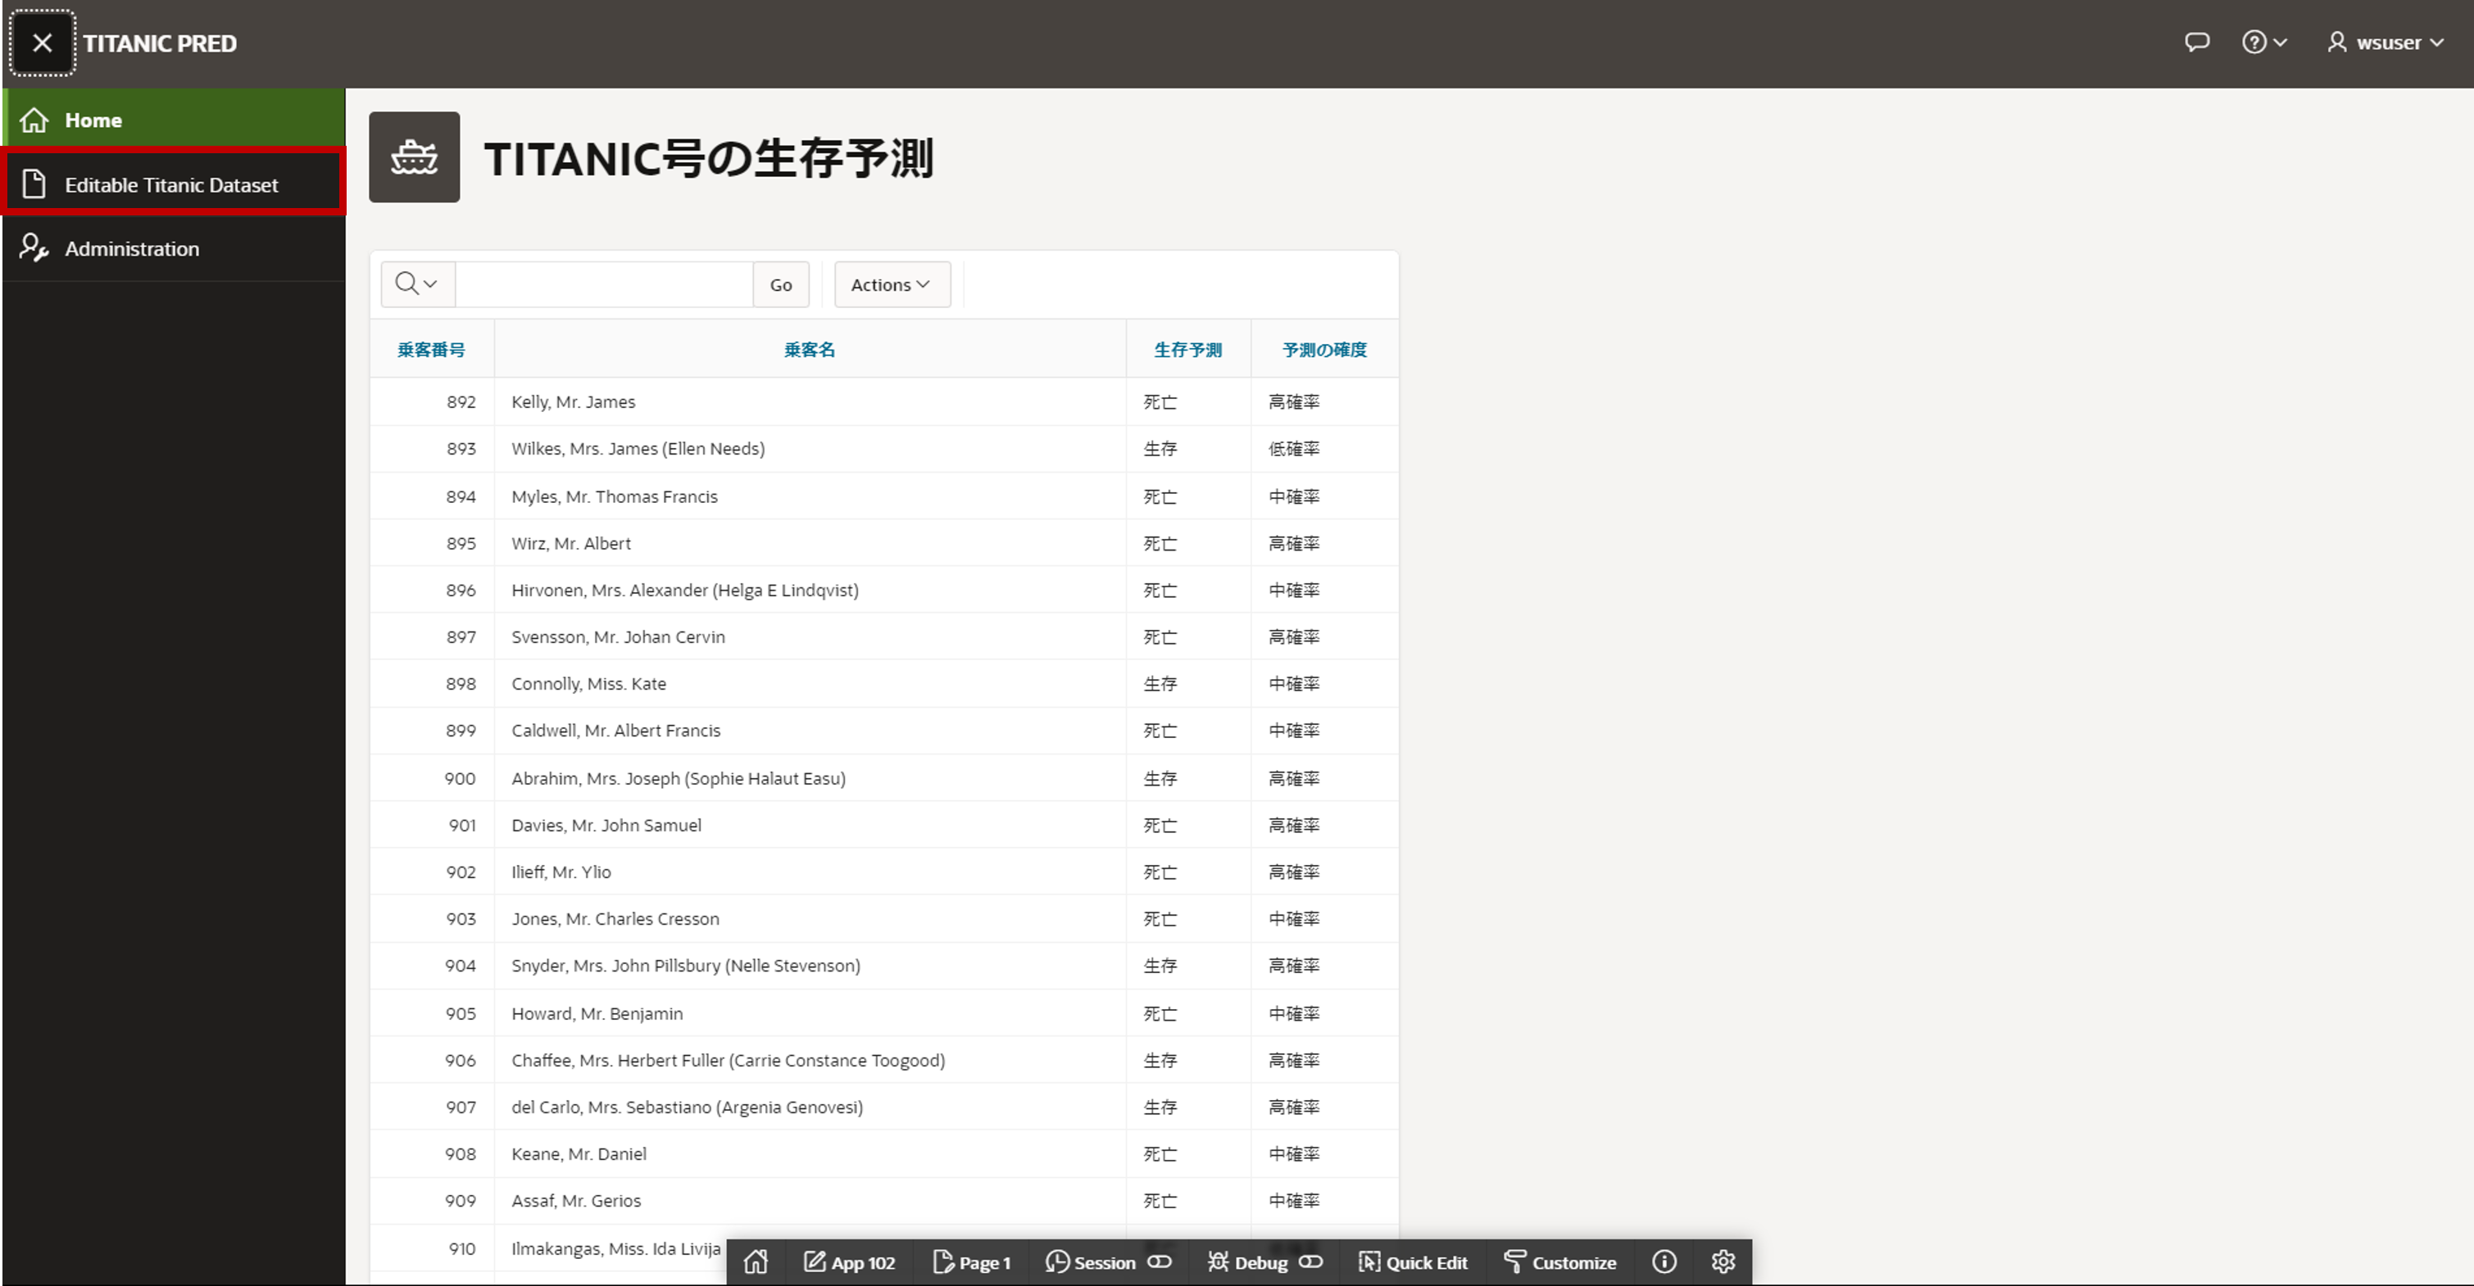This screenshot has width=2474, height=1286.
Task: Open Quick Edit in developer toolbar
Action: 1413,1262
